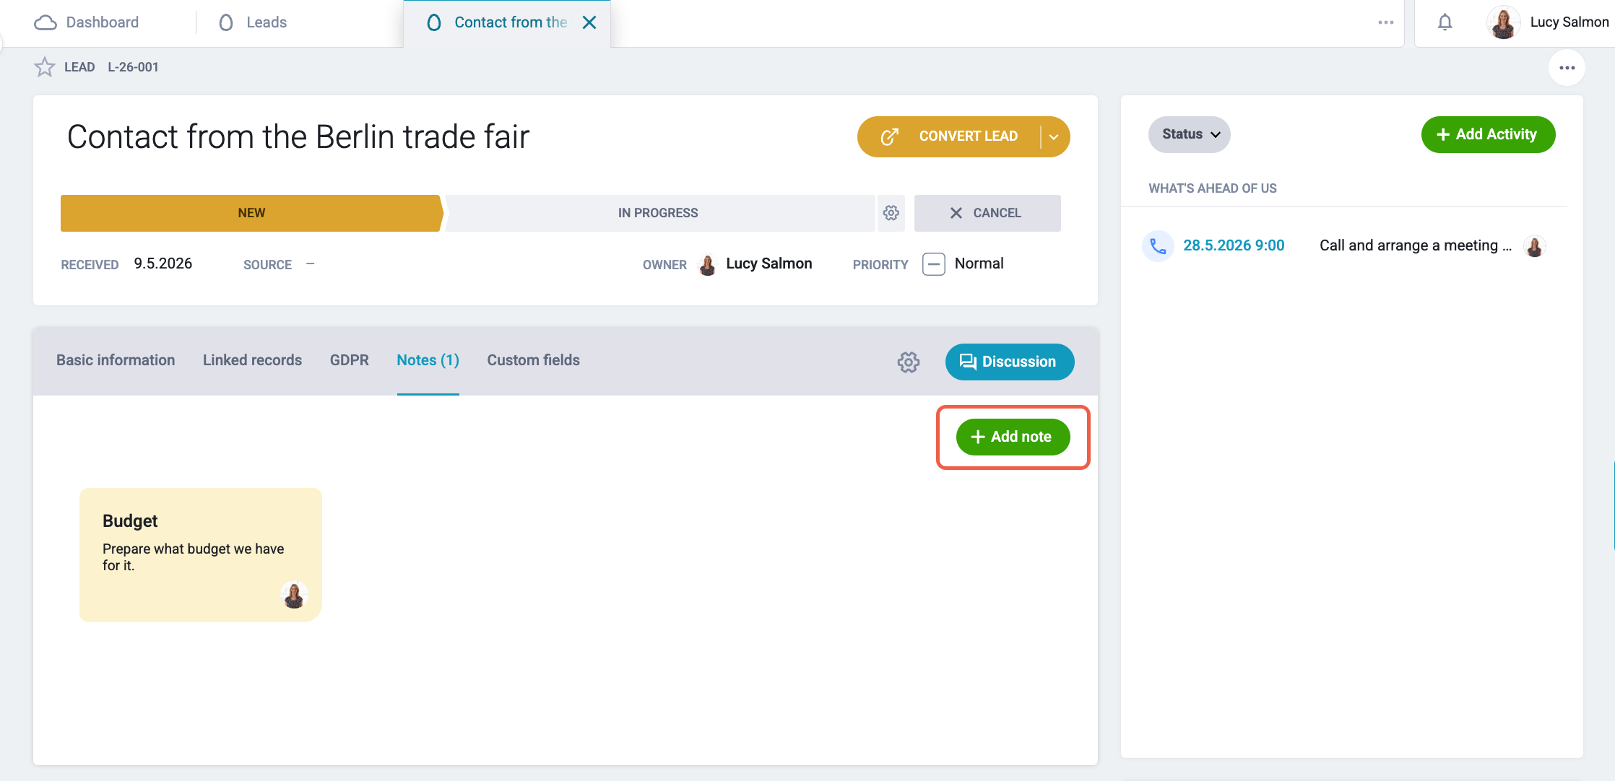This screenshot has height=781, width=1615.
Task: Click the lead title Contact from the Berlin trade fair
Action: (298, 136)
